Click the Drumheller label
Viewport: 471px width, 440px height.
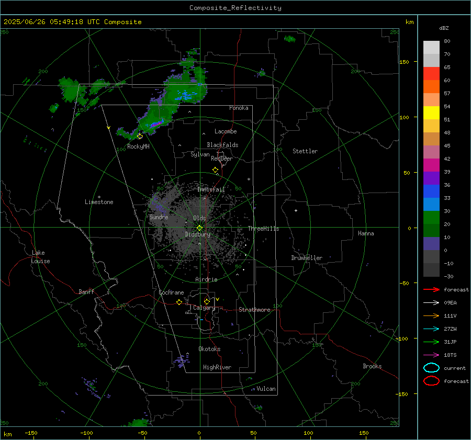point(307,258)
